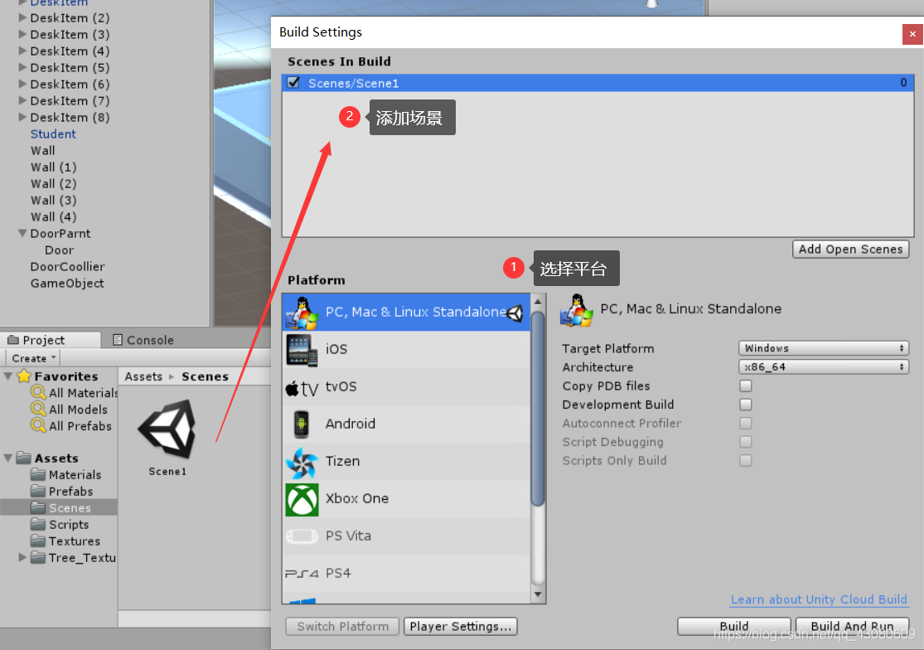This screenshot has width=924, height=650.
Task: Switch to the Console tab
Action: [143, 340]
